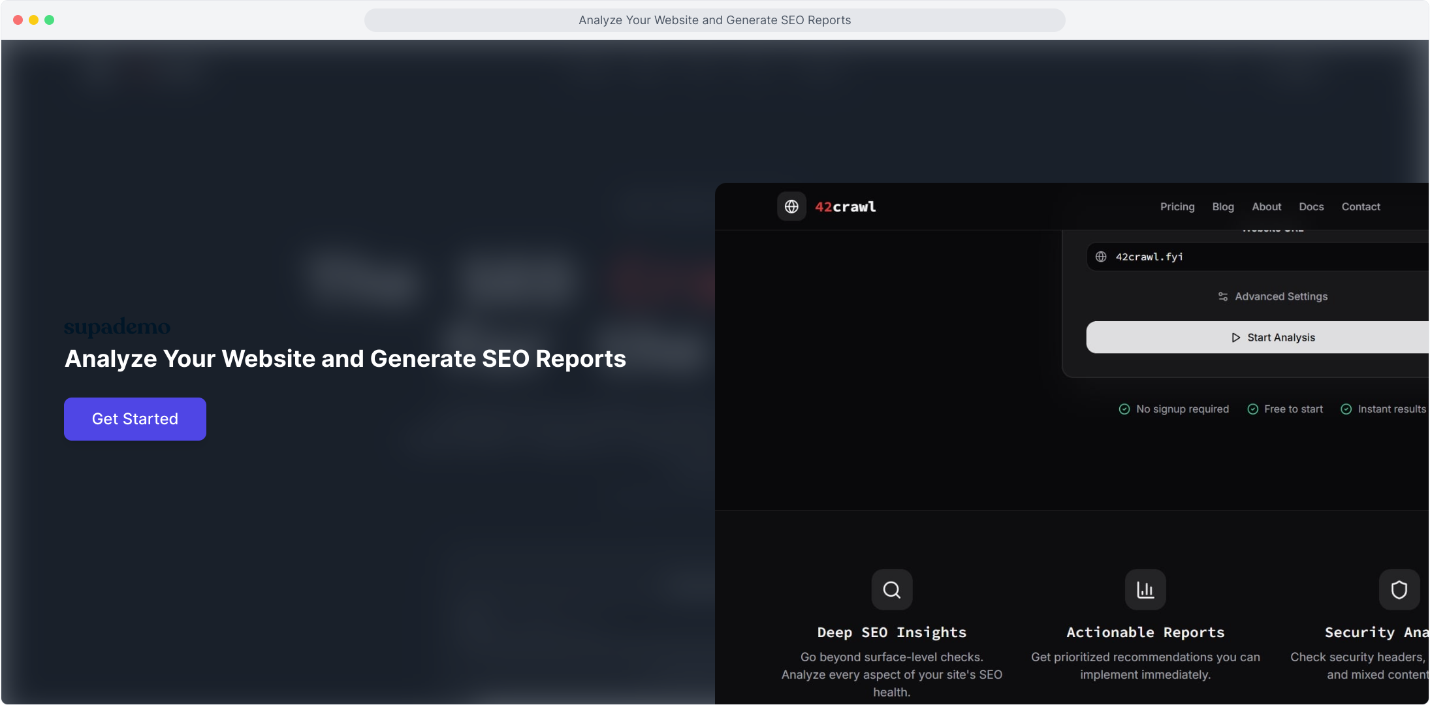The height and width of the screenshot is (705, 1430).
Task: Click the magnifier Deep SEO Insights icon
Action: click(x=892, y=590)
